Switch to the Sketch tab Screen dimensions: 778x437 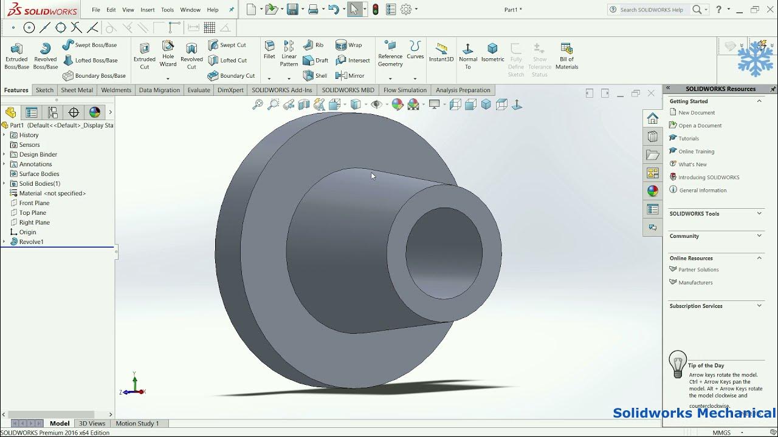pyautogui.click(x=44, y=90)
